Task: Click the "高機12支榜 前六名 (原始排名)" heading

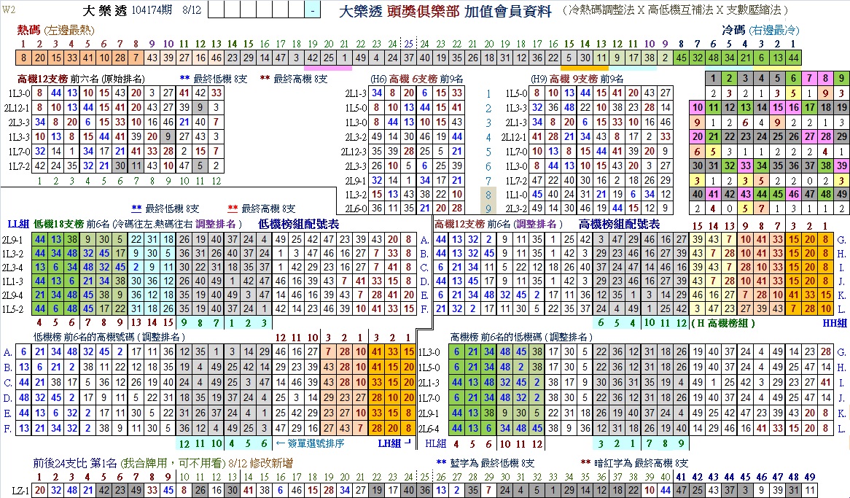Action: pos(81,79)
